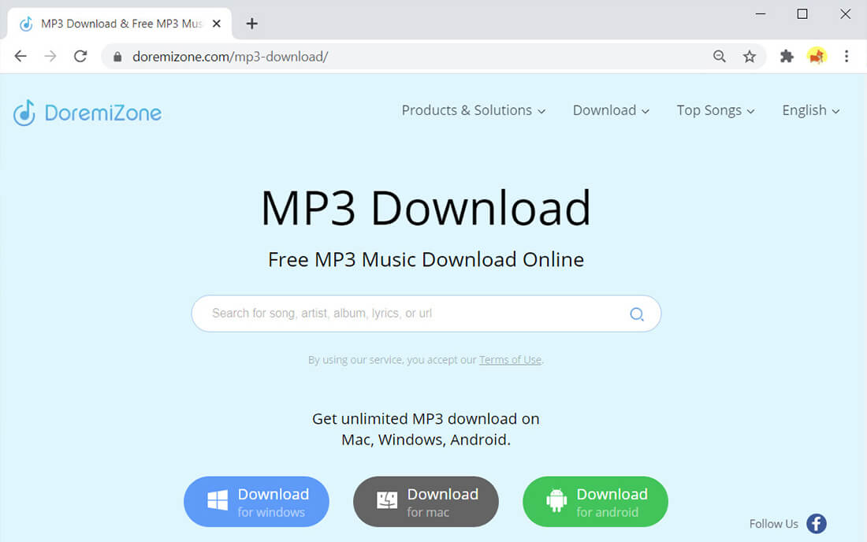This screenshot has width=867, height=542.
Task: Click the DoremiZone music note logo
Action: click(x=26, y=112)
